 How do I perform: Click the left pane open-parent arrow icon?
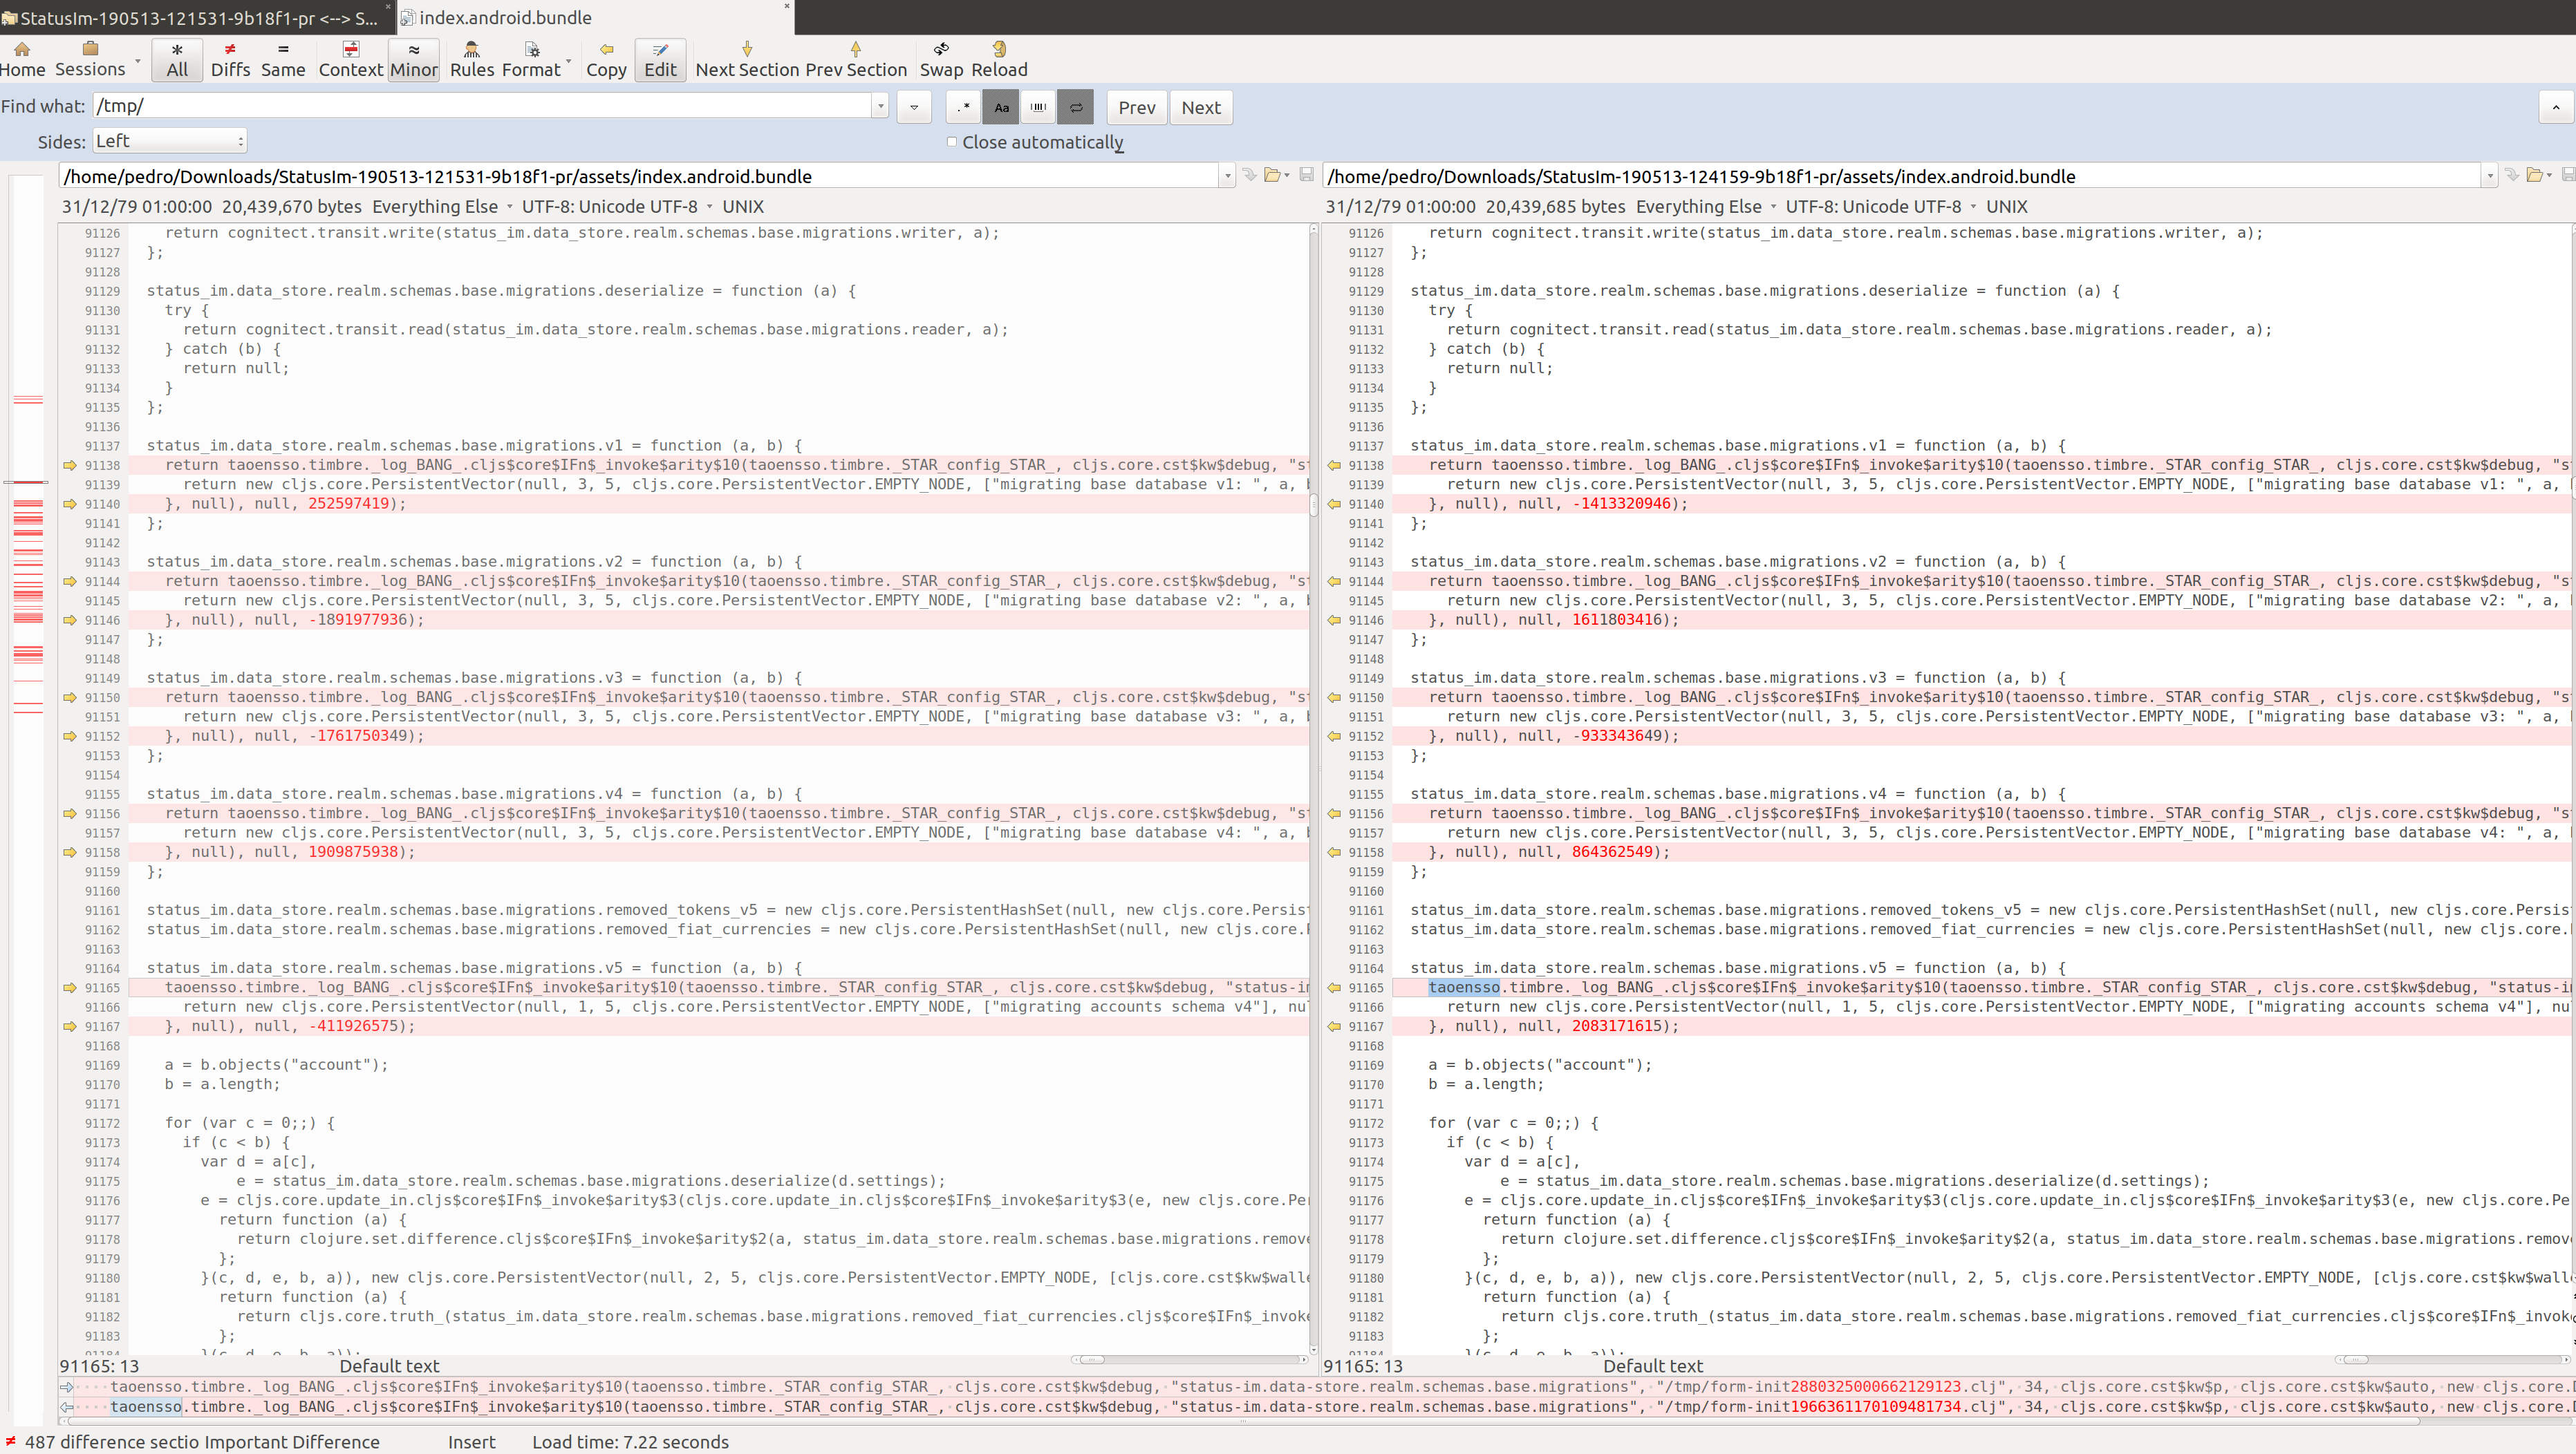coord(1249,175)
